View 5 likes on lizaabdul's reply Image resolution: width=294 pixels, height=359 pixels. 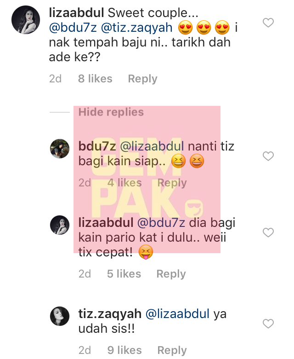coord(124,274)
